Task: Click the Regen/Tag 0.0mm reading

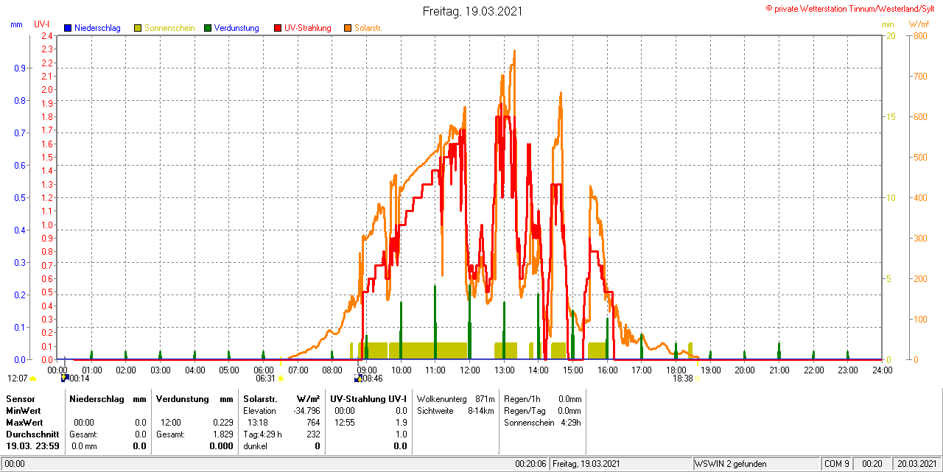Action: click(x=543, y=410)
